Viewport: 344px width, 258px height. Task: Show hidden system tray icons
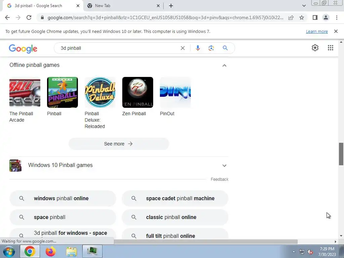[x=294, y=252]
